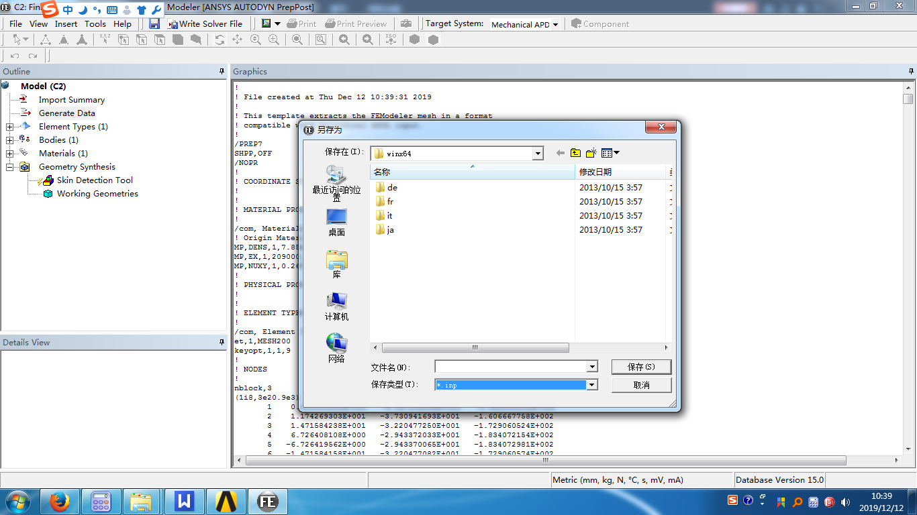Open the 保存类型 file type dropdown
917x515 pixels.
point(591,384)
